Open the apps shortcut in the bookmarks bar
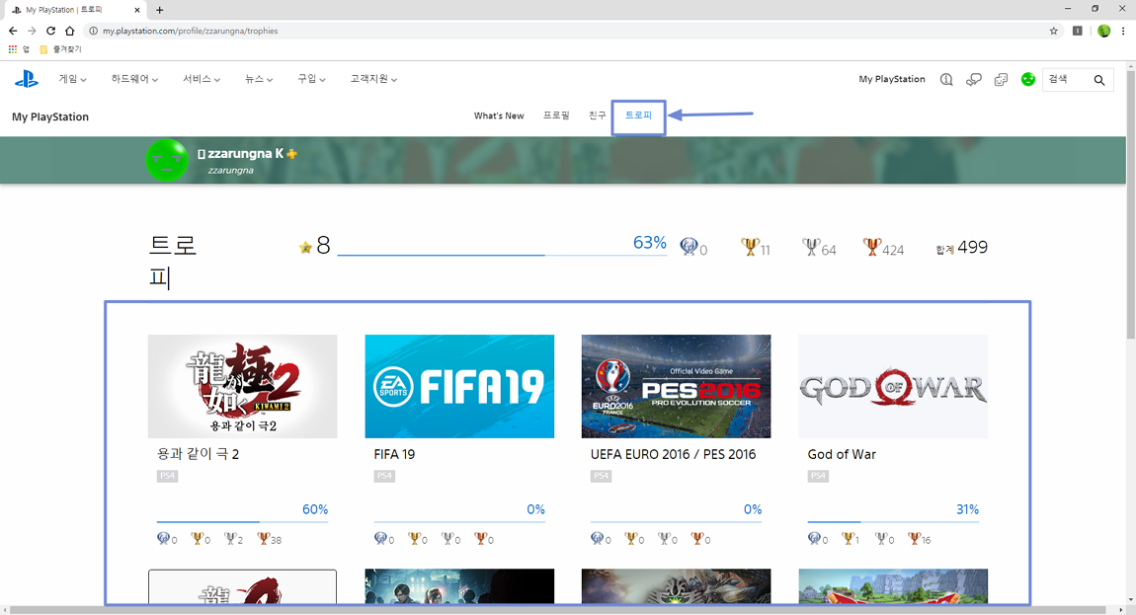 coord(18,49)
